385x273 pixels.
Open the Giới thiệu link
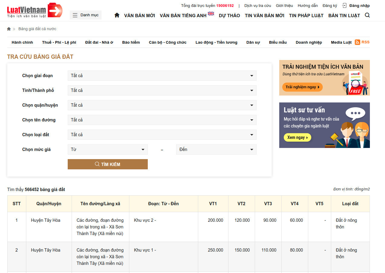point(284,6)
